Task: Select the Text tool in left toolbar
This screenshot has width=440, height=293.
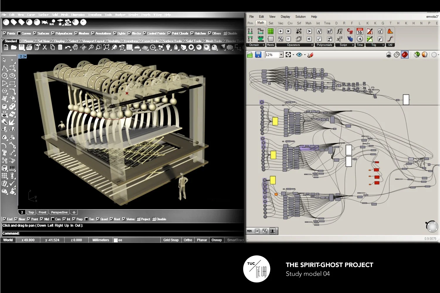Action: (4, 152)
